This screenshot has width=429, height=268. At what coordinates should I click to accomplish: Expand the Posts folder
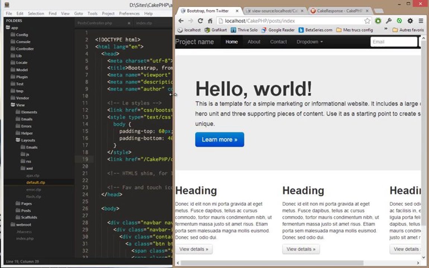click(x=23, y=211)
